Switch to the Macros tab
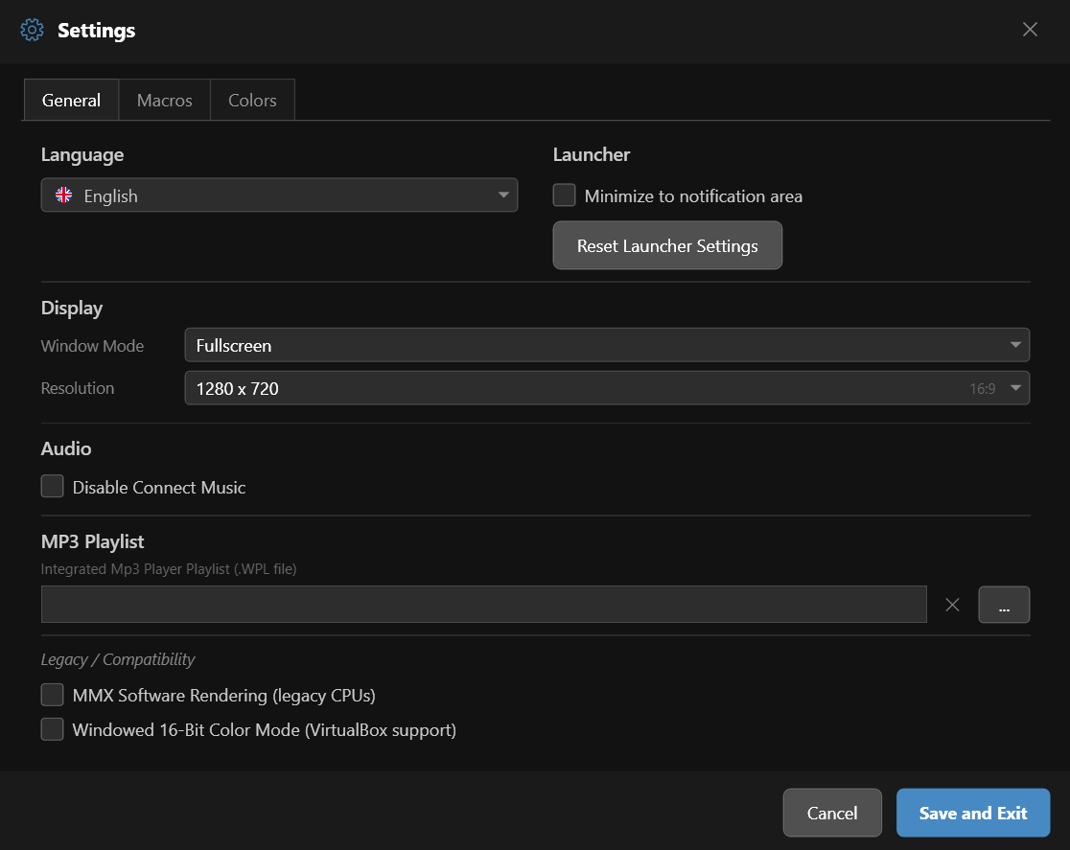The width and height of the screenshot is (1070, 850). tap(164, 101)
